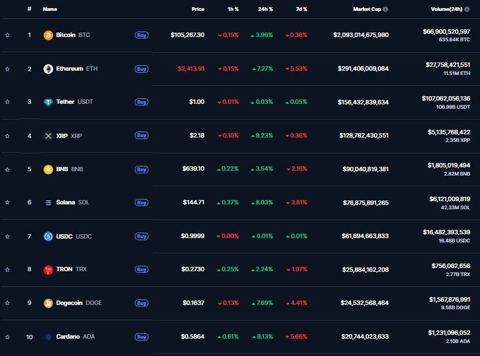Click the USDC logo icon
The height and width of the screenshot is (356, 480).
tap(48, 236)
